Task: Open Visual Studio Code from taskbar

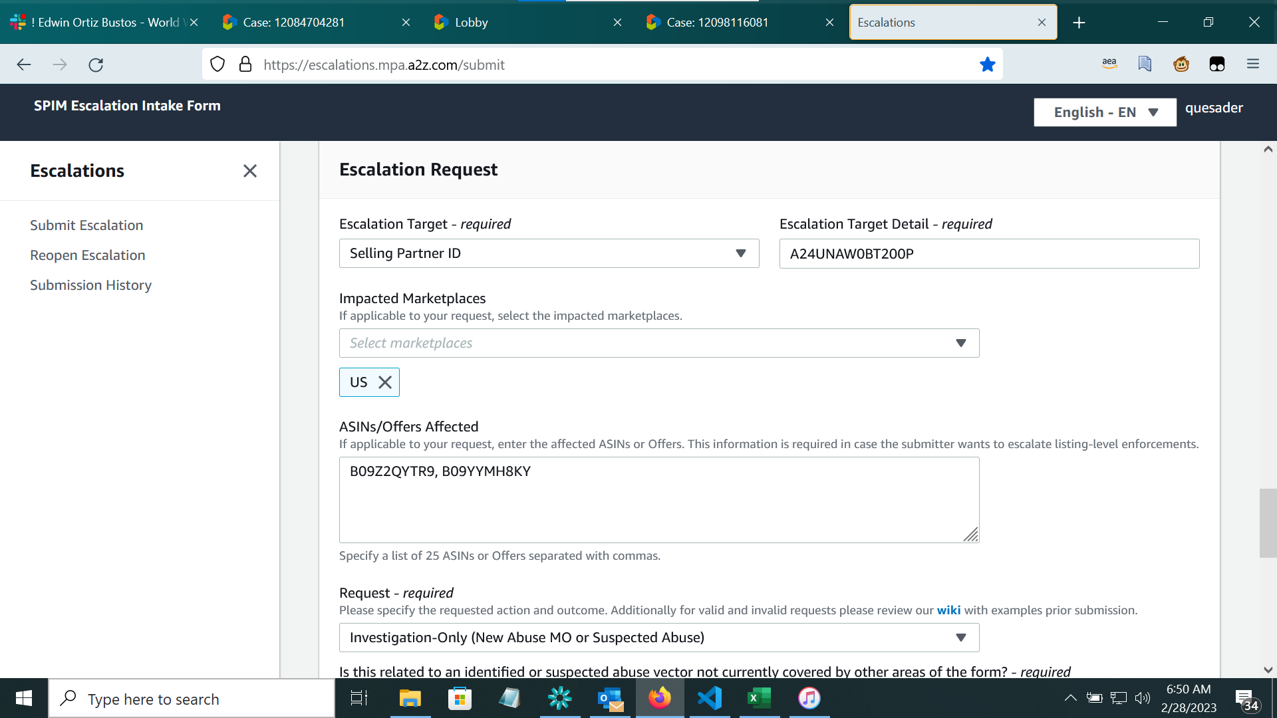Action: 710,698
